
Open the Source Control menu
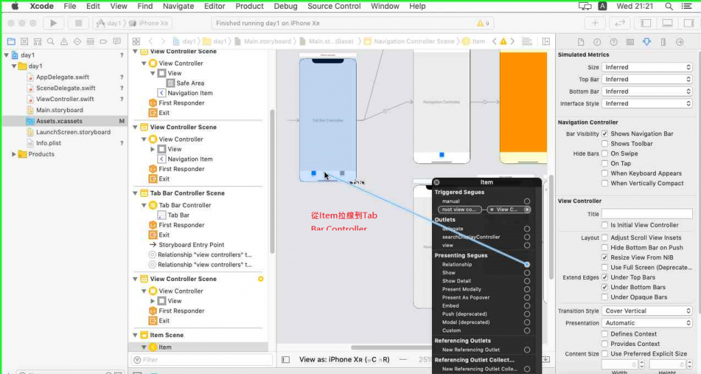point(334,6)
